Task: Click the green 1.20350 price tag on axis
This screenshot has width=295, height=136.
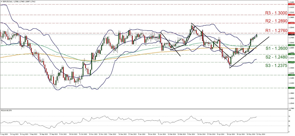Action: pos(291,88)
